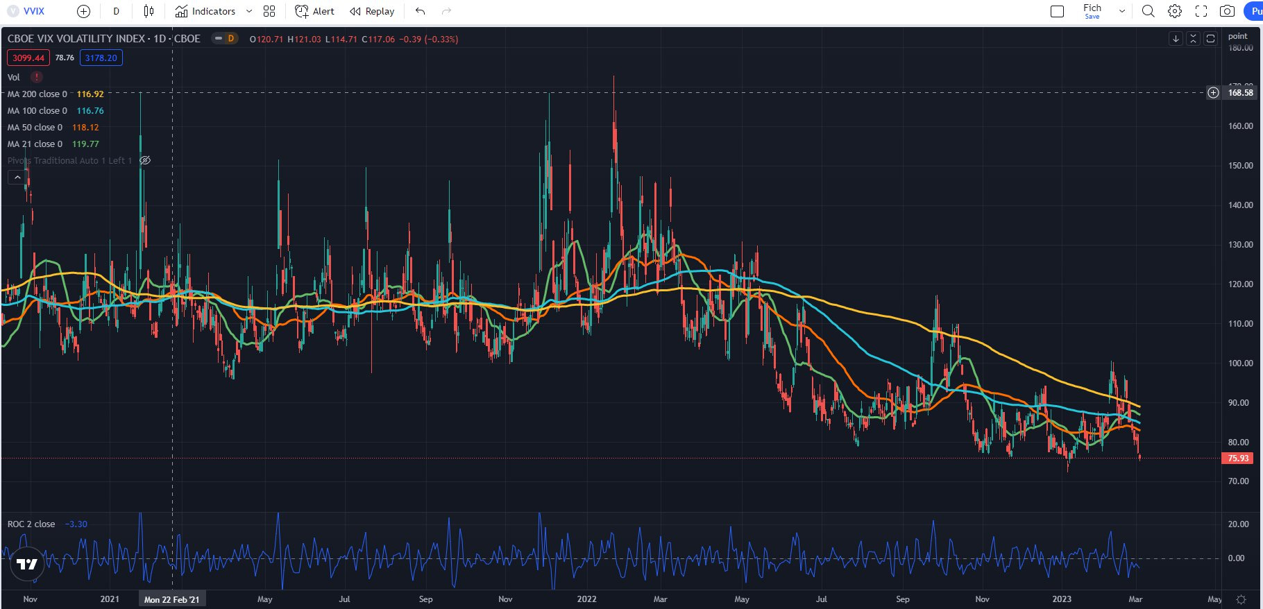Select the Vol indicator legend
Screen dimensions: 1263x609
[14, 77]
